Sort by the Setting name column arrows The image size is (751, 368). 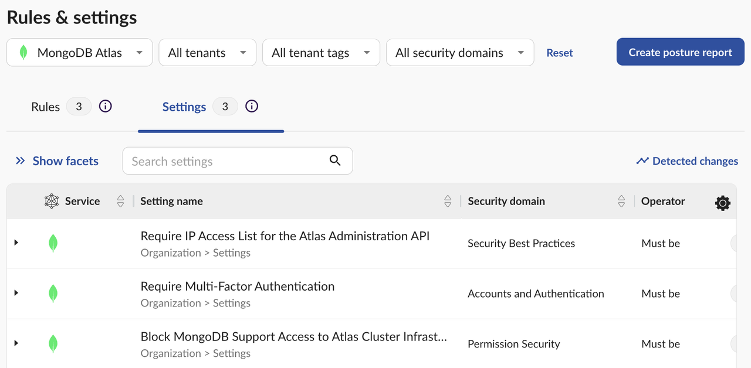(x=448, y=201)
